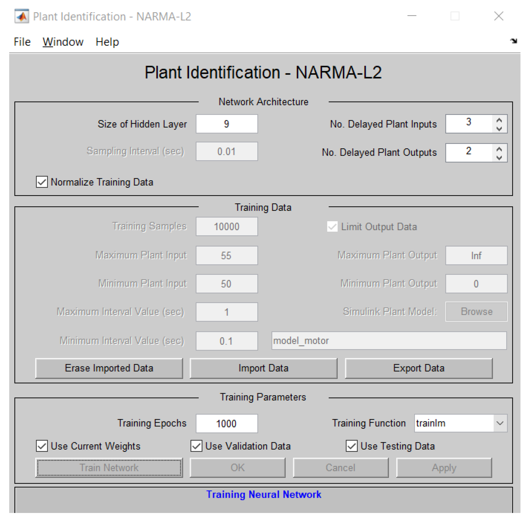Close the Plant Identification window
Viewport: 527px width, 521px height.
tap(499, 16)
